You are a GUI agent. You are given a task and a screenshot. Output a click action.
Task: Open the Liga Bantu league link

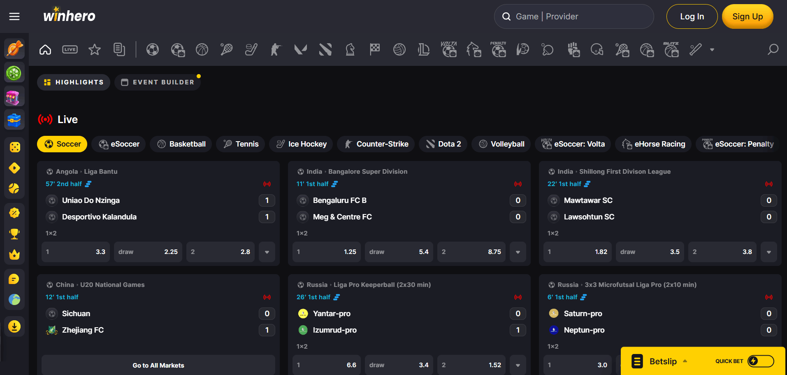[101, 172]
